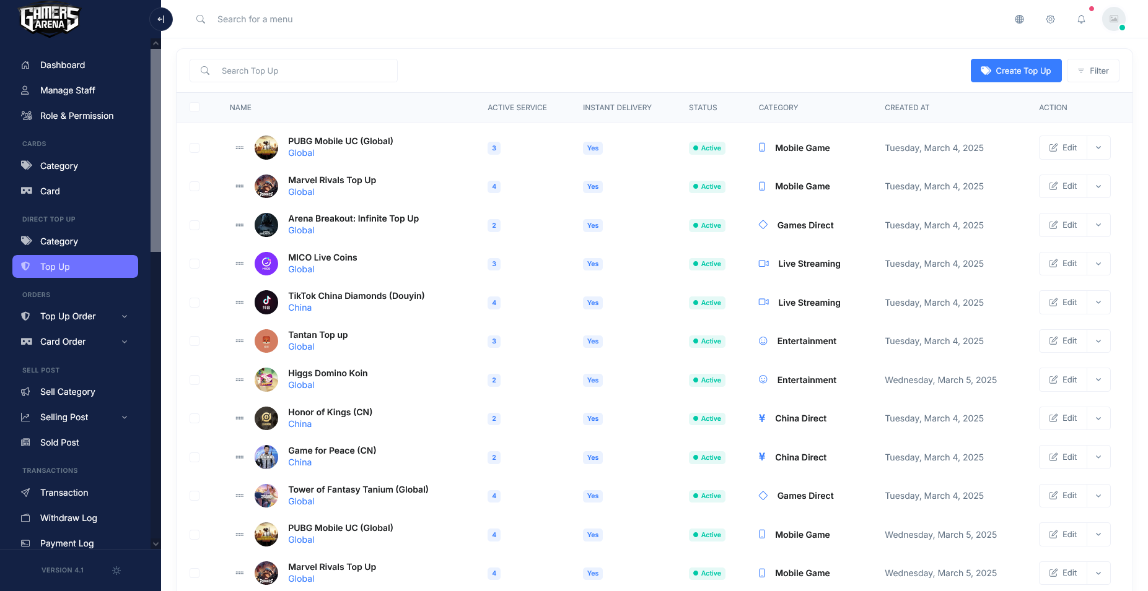Click the diamond icon for Arena Breakout
The width and height of the screenshot is (1148, 591).
763,225
